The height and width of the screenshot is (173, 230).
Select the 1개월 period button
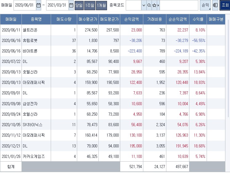click(101, 6)
